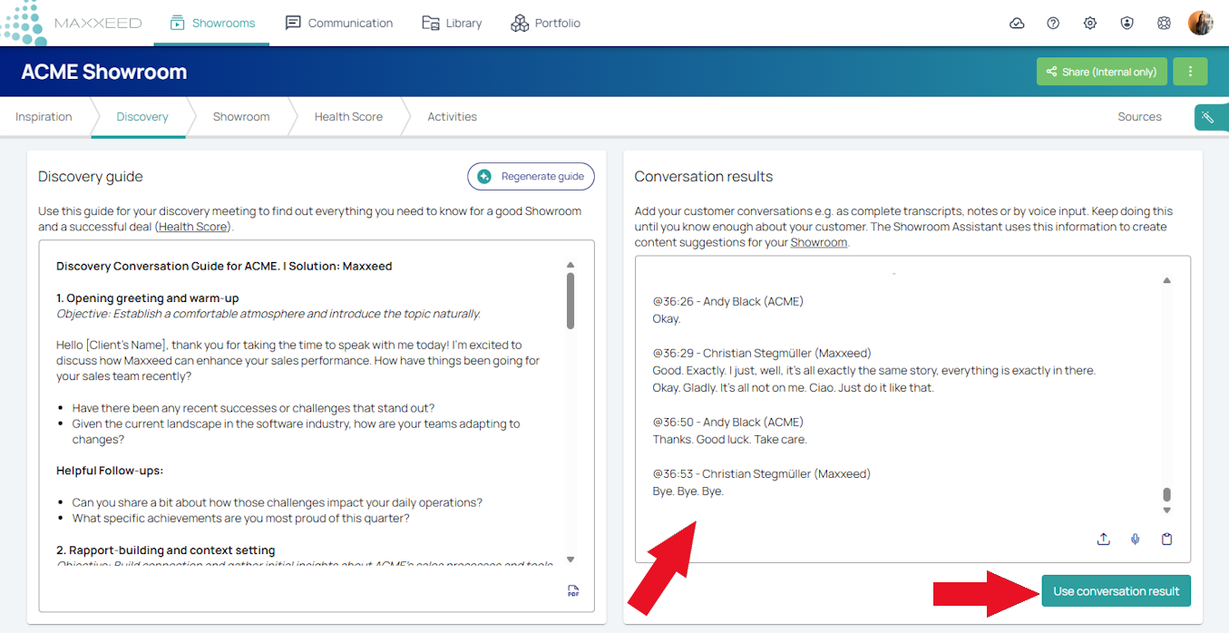1229x633 pixels.
Task: Click '2. Rapport-building and context setting' heading
Action: tap(166, 550)
